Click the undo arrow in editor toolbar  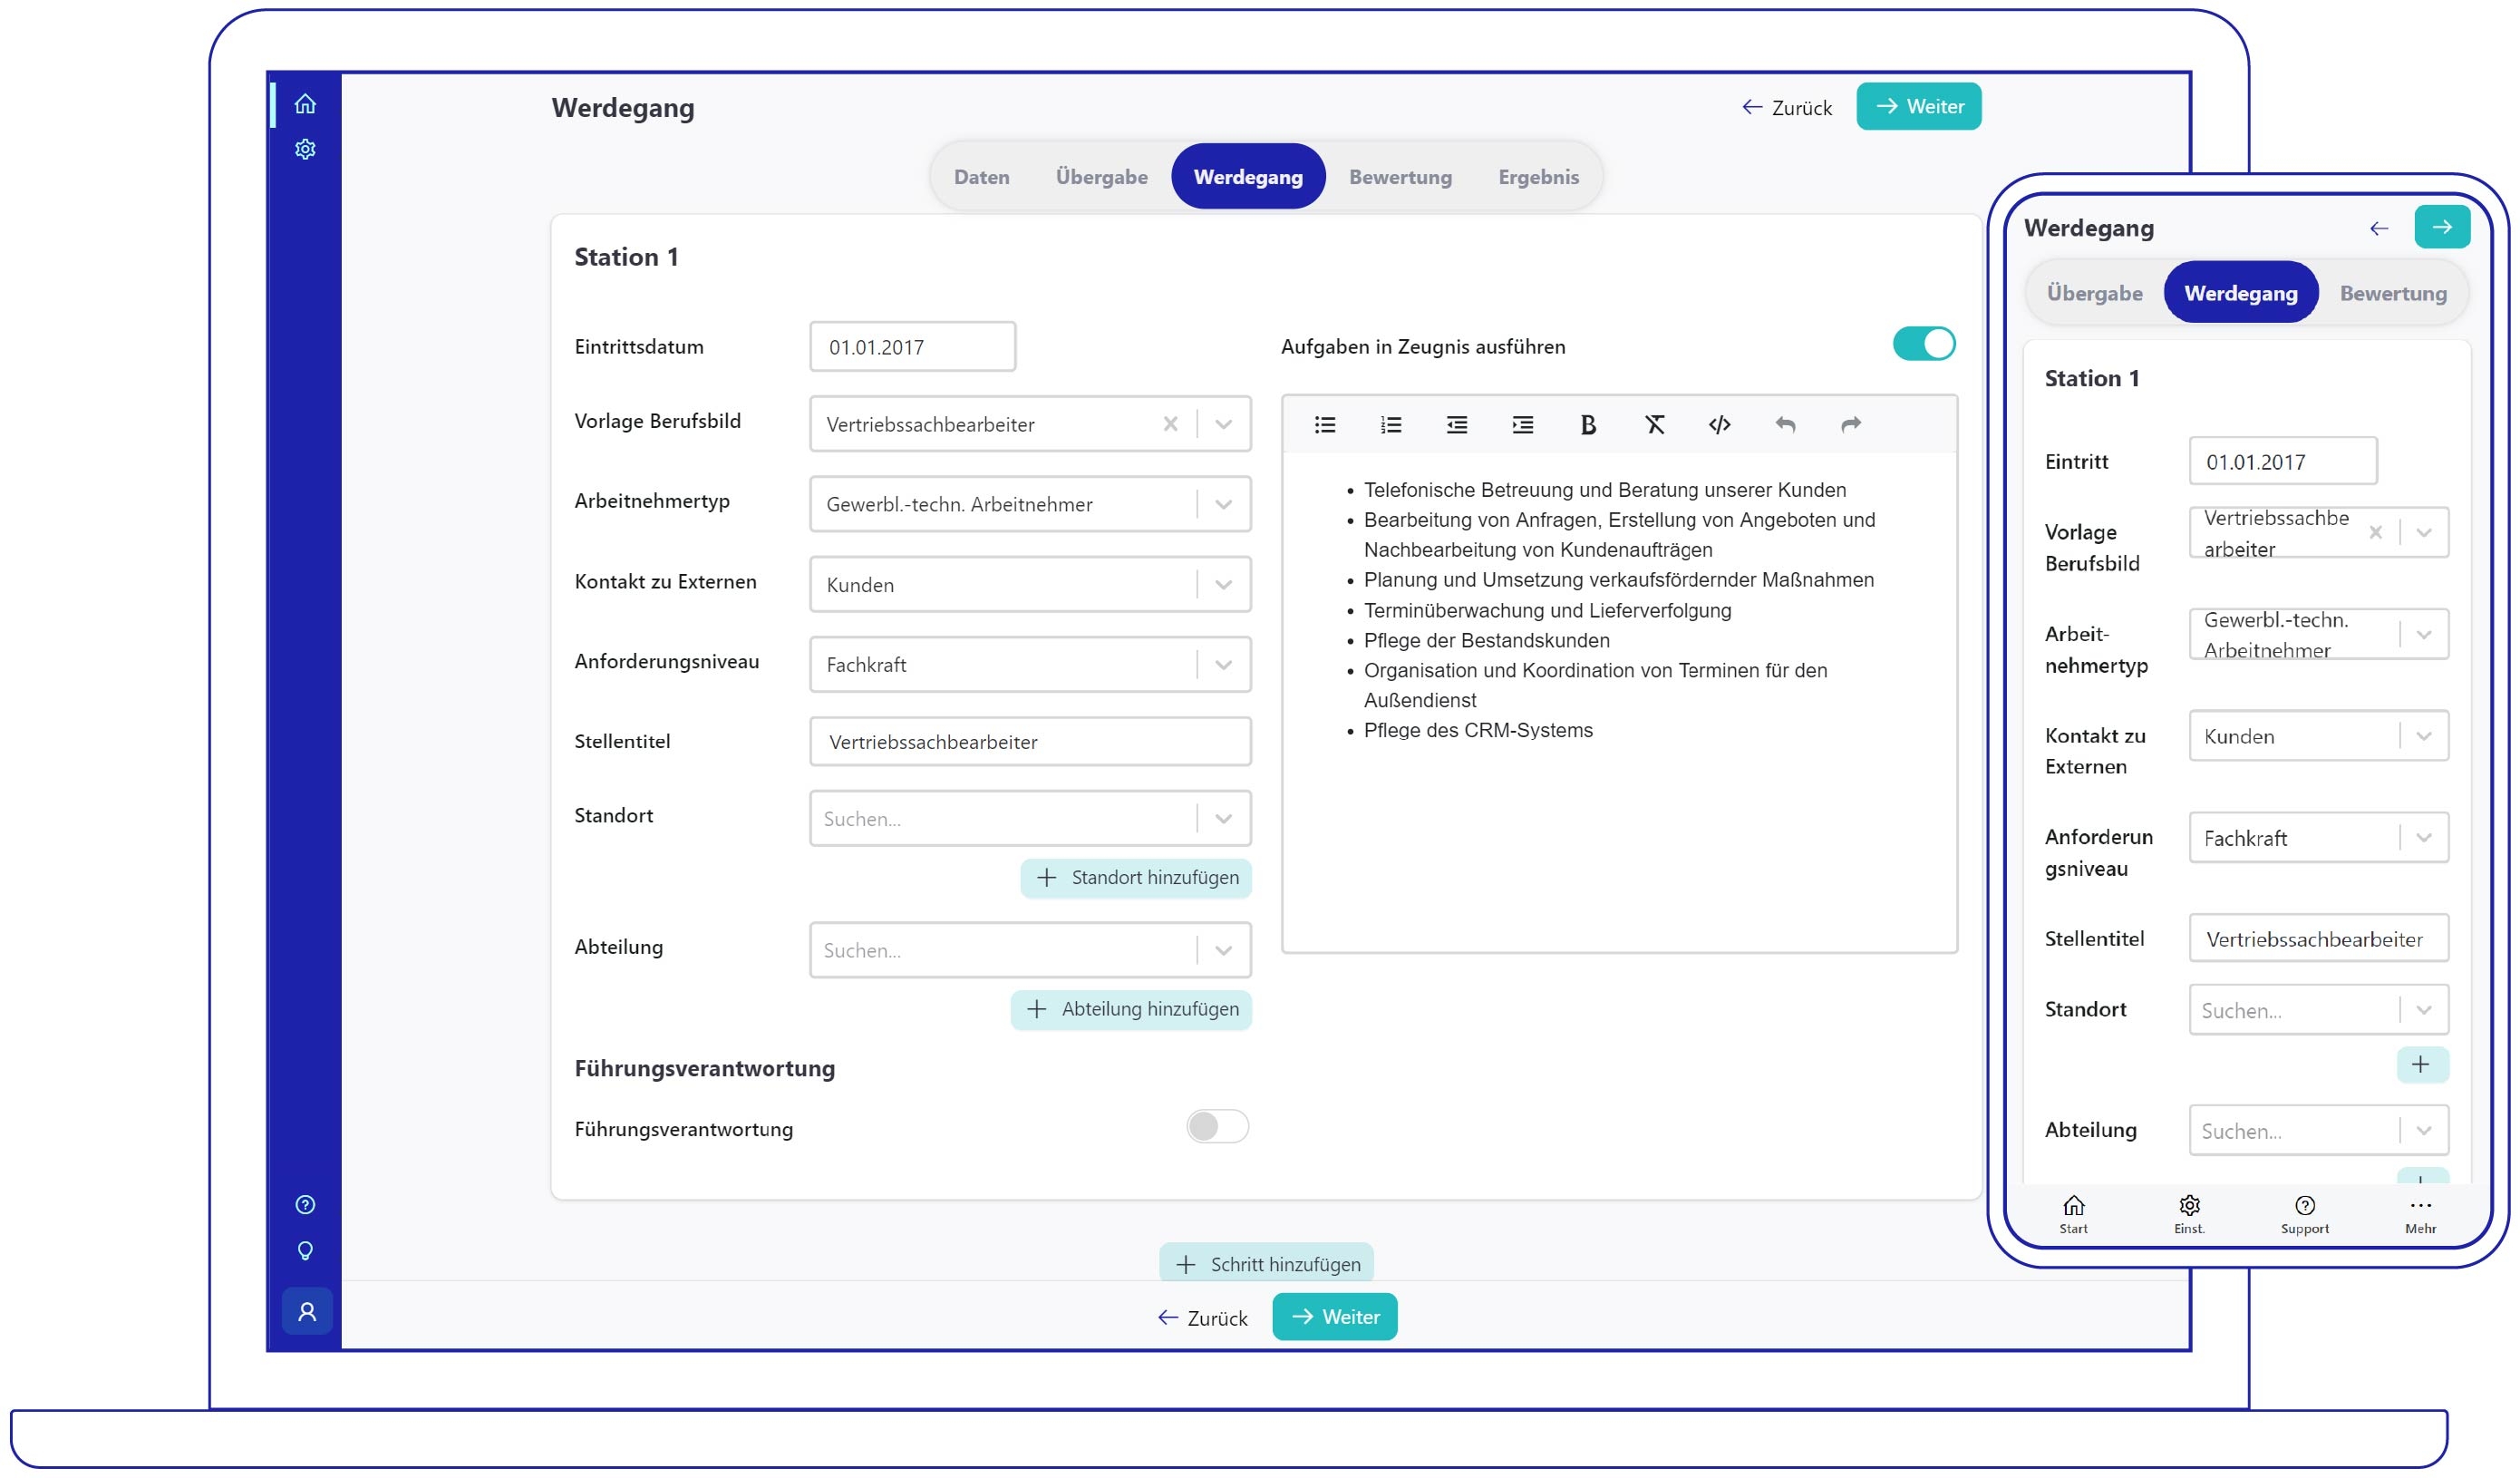pyautogui.click(x=1785, y=425)
